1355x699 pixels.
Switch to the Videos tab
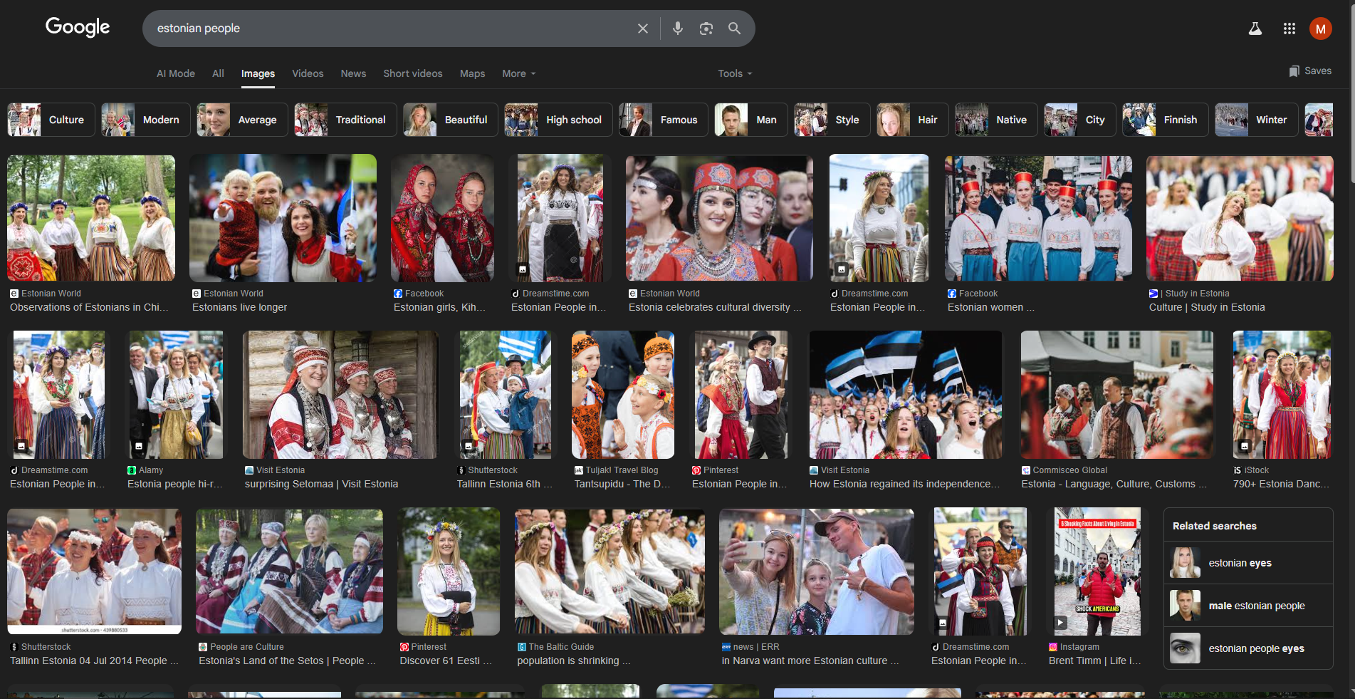[308, 73]
